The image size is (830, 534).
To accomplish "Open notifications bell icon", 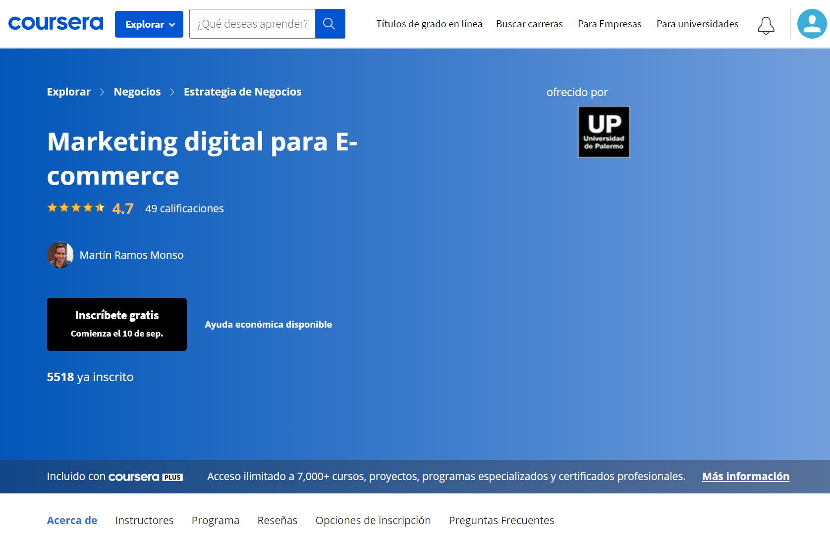I will (766, 25).
